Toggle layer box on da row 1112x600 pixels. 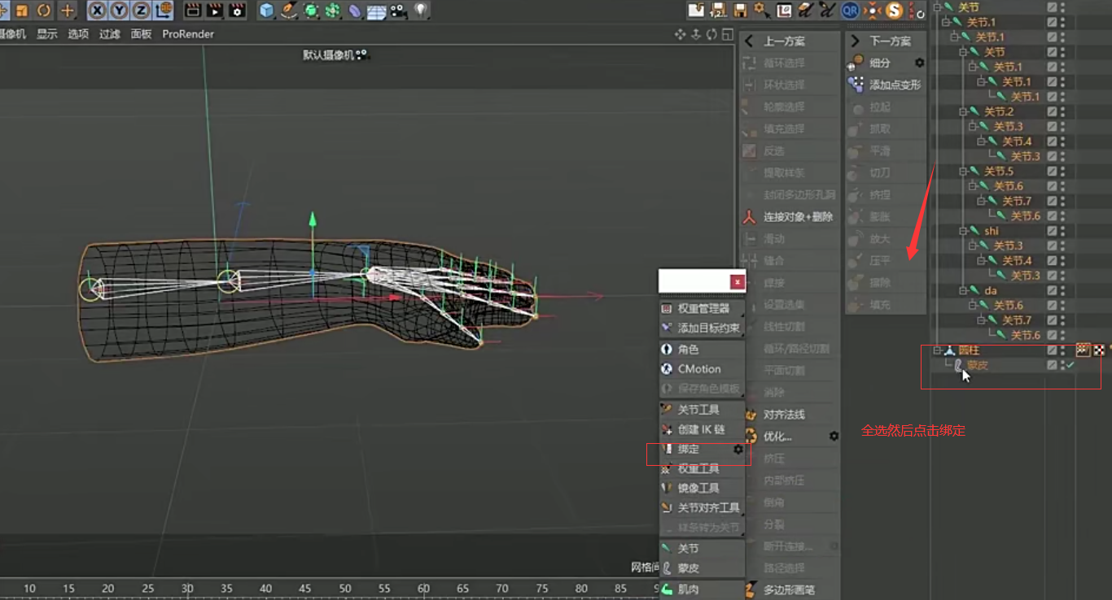[x=1052, y=290]
